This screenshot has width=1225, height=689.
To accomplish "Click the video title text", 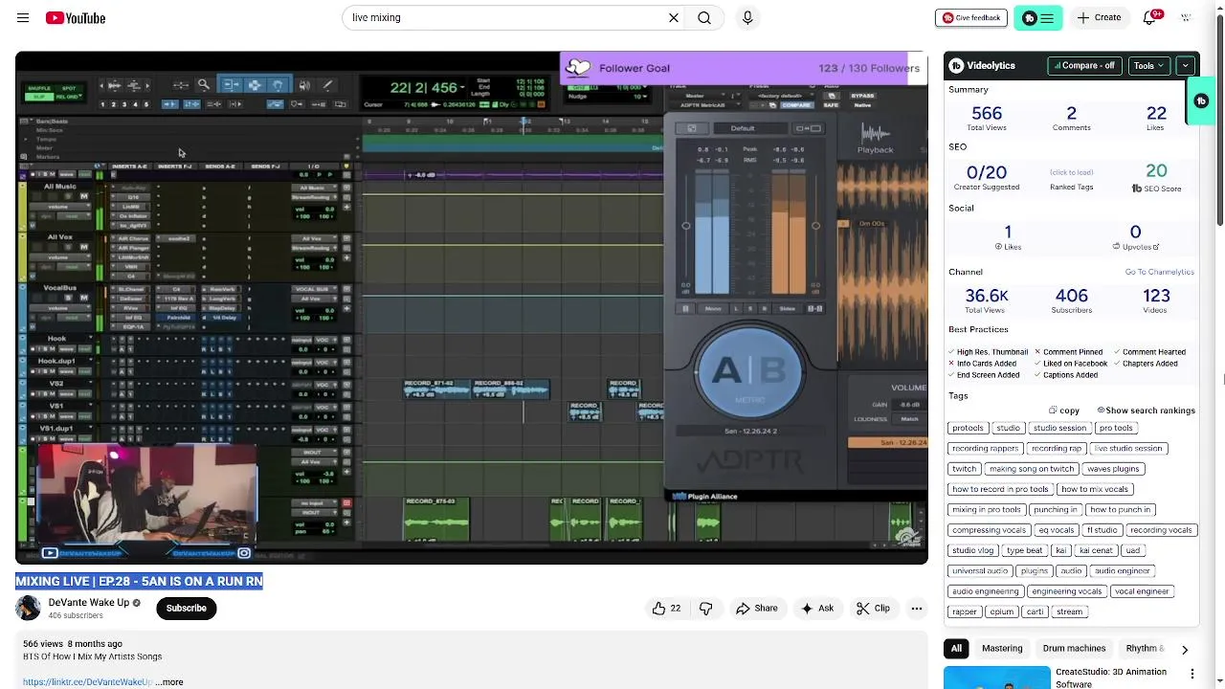I will (x=139, y=581).
